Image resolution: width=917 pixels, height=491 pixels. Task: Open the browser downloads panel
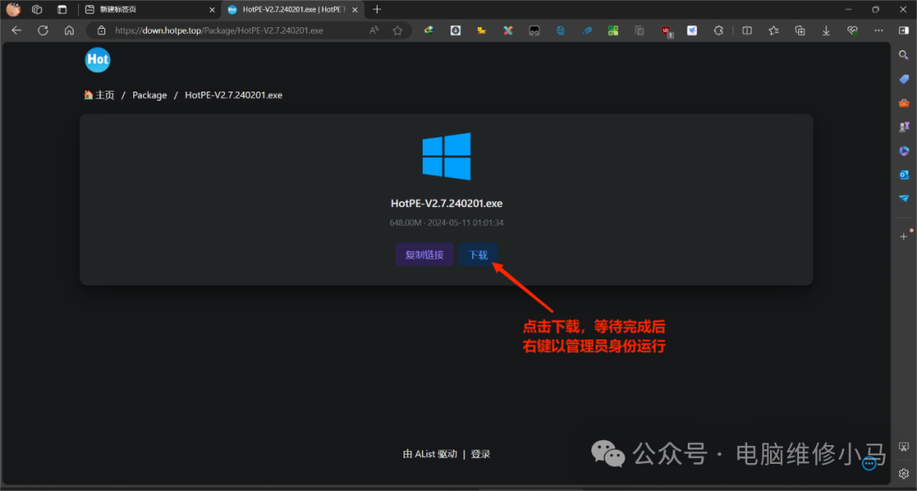click(x=826, y=31)
